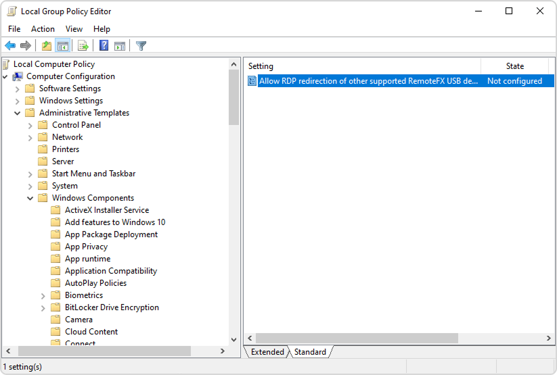The image size is (557, 375).
Task: Select Network tree item label
Action: tap(67, 137)
